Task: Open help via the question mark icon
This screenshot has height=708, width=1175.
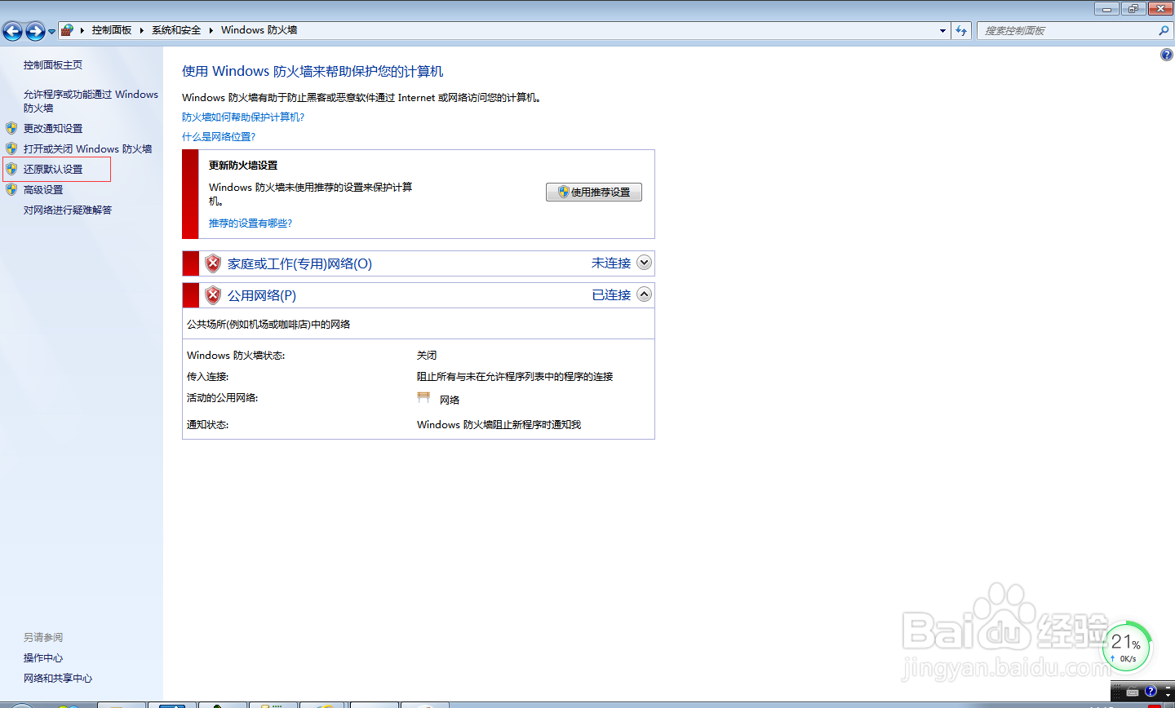Action: [1166, 54]
